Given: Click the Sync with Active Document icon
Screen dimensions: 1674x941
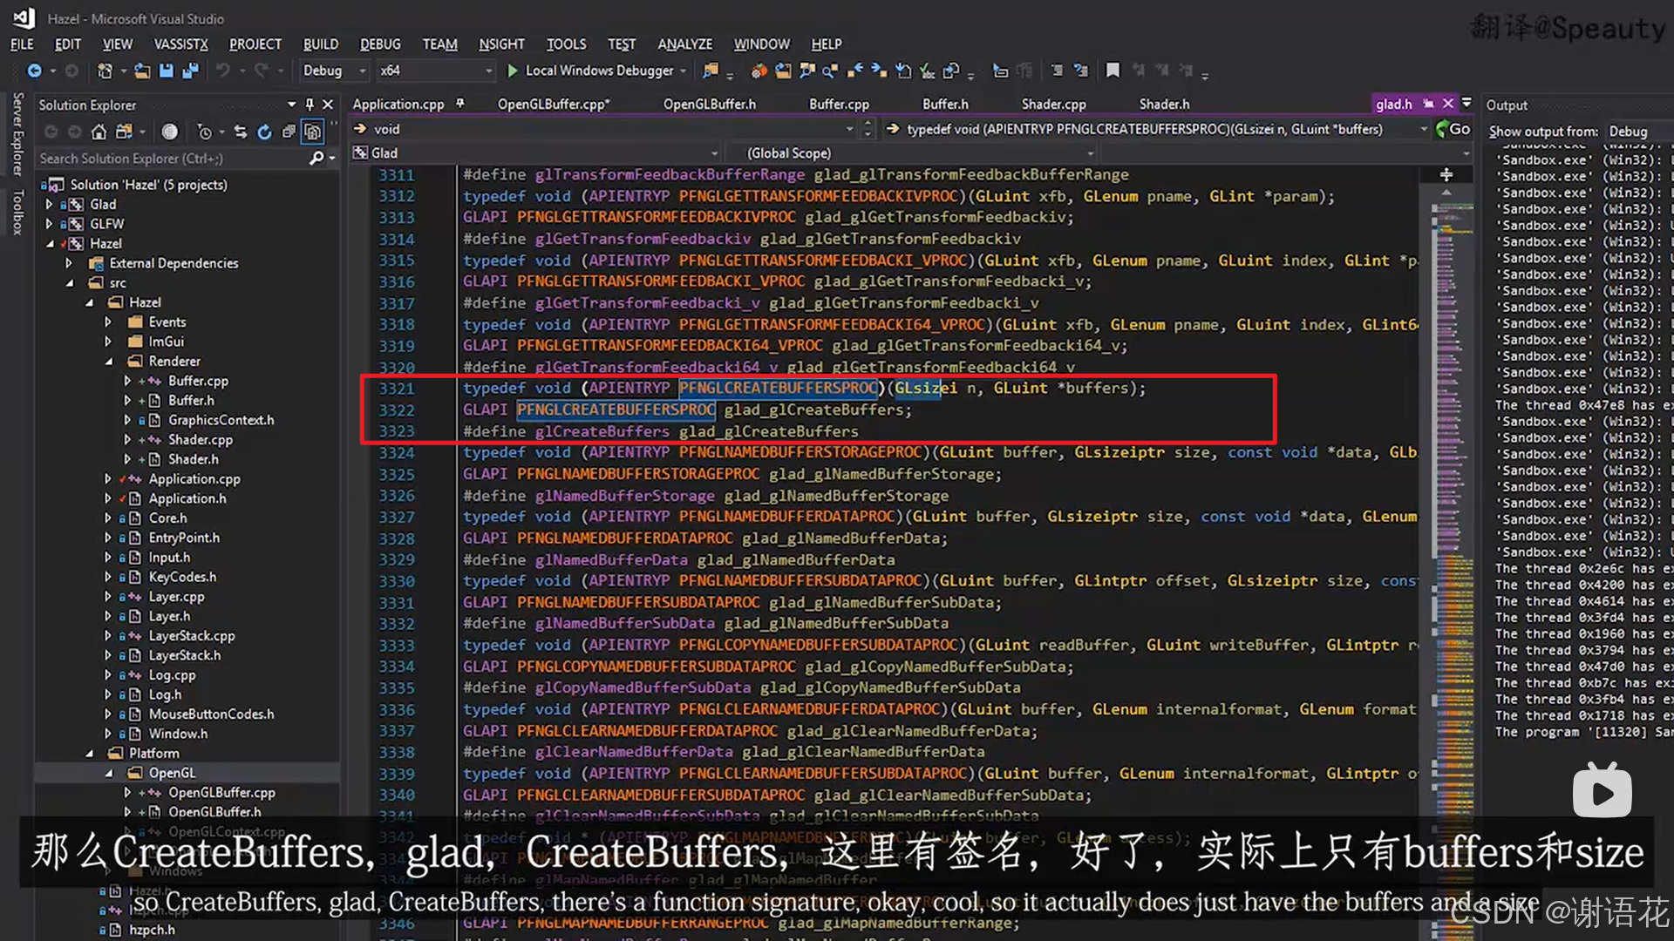Looking at the screenshot, I should pos(241,132).
